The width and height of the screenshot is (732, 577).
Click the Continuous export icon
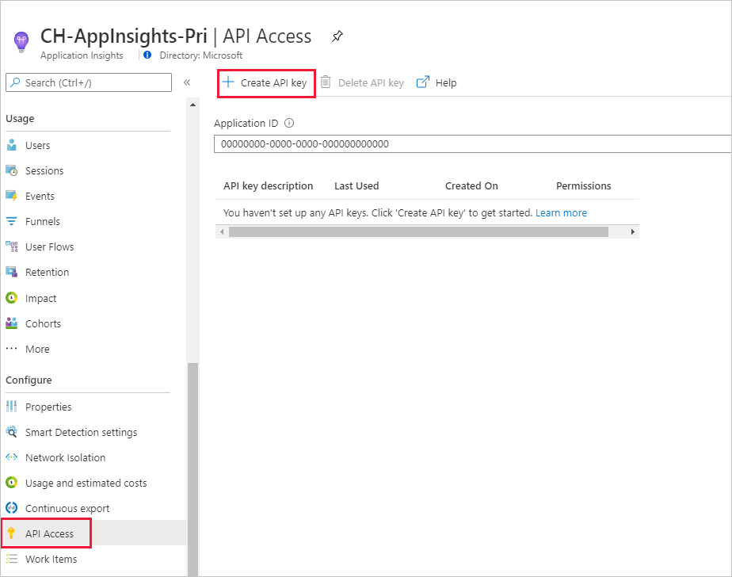coord(12,507)
